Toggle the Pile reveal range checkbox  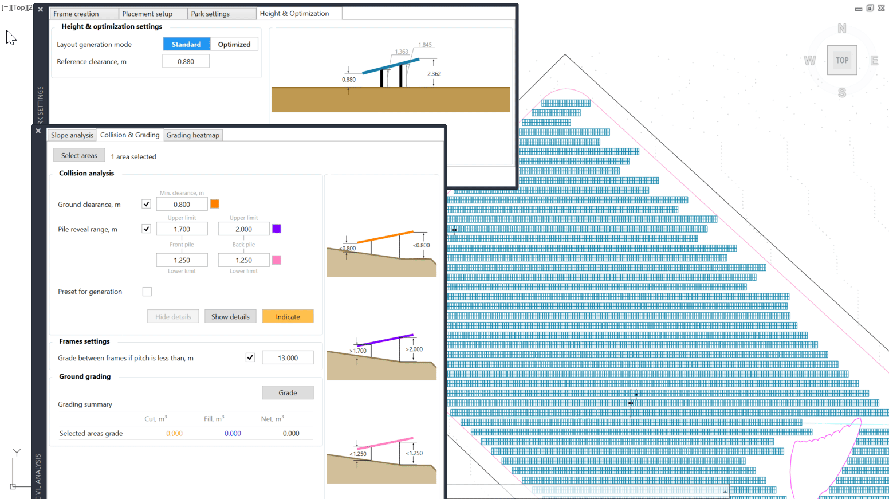pyautogui.click(x=147, y=229)
